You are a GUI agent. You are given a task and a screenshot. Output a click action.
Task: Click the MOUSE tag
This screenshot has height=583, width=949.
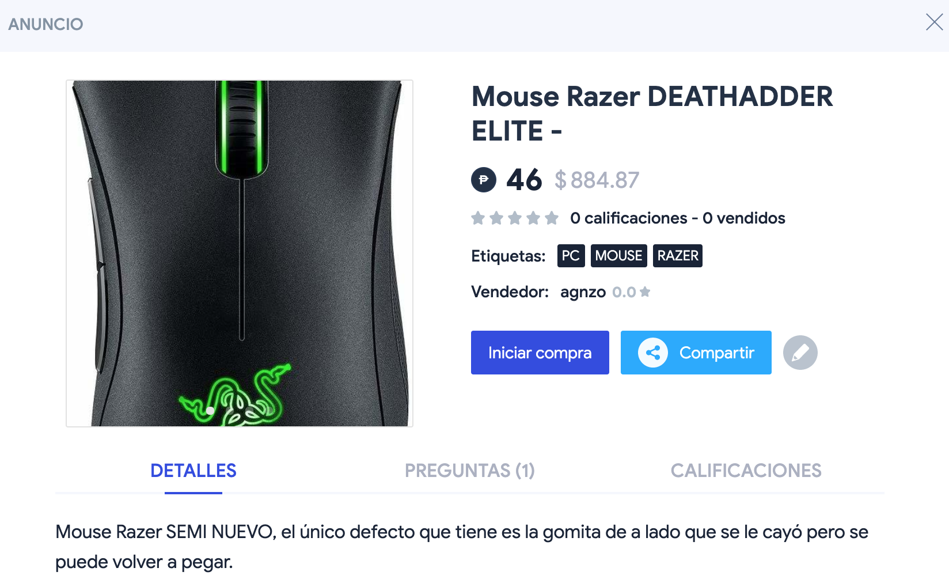pos(618,256)
